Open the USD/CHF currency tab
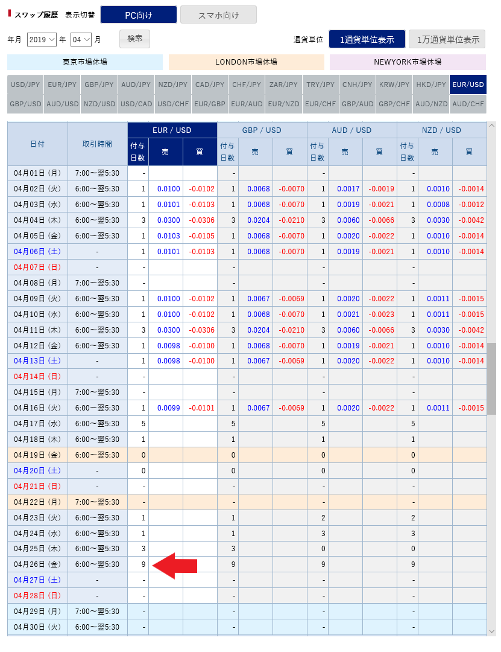The image size is (501, 652). (173, 104)
